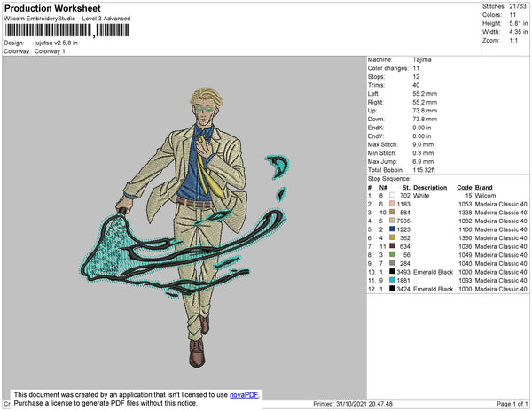The height and width of the screenshot is (411, 532).
Task: Click the Up value '73.8 mm'
Action: click(x=425, y=111)
